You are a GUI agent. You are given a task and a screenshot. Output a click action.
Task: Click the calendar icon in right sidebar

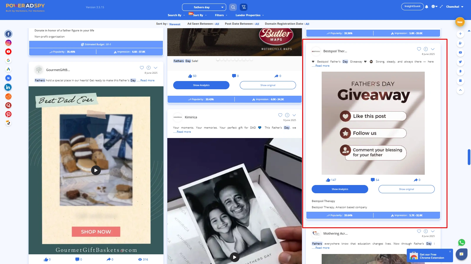[460, 81]
